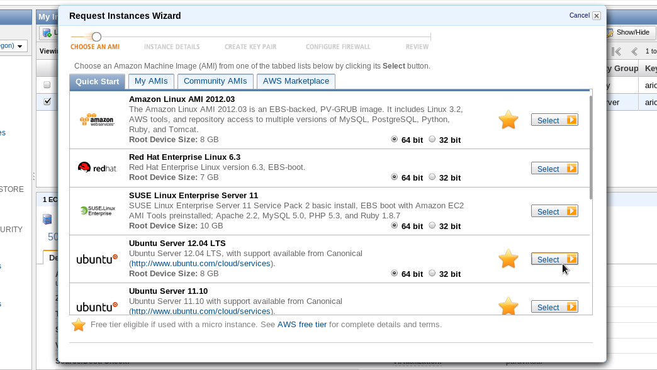Select 32 bit for Ubuntu Server 12.04 LTS
Screen dimensions: 657x370
pyautogui.click(x=432, y=273)
